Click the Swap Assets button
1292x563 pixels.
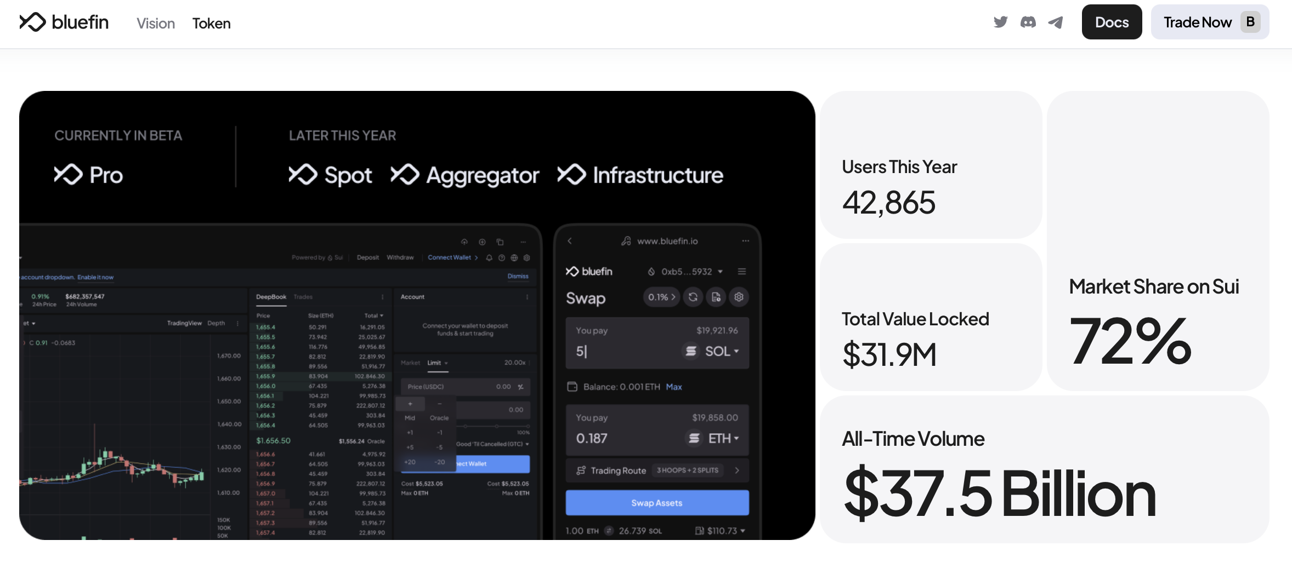pos(657,503)
